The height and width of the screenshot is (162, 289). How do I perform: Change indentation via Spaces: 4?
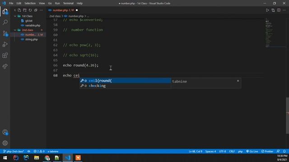210,151
